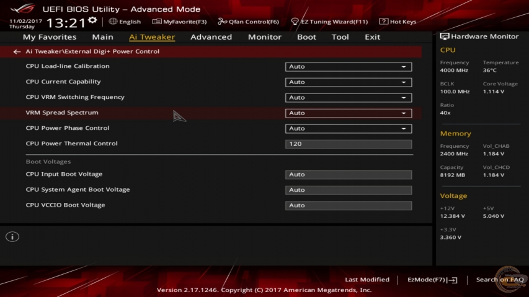Click the info icon at bottom left
The height and width of the screenshot is (297, 529).
[12, 237]
